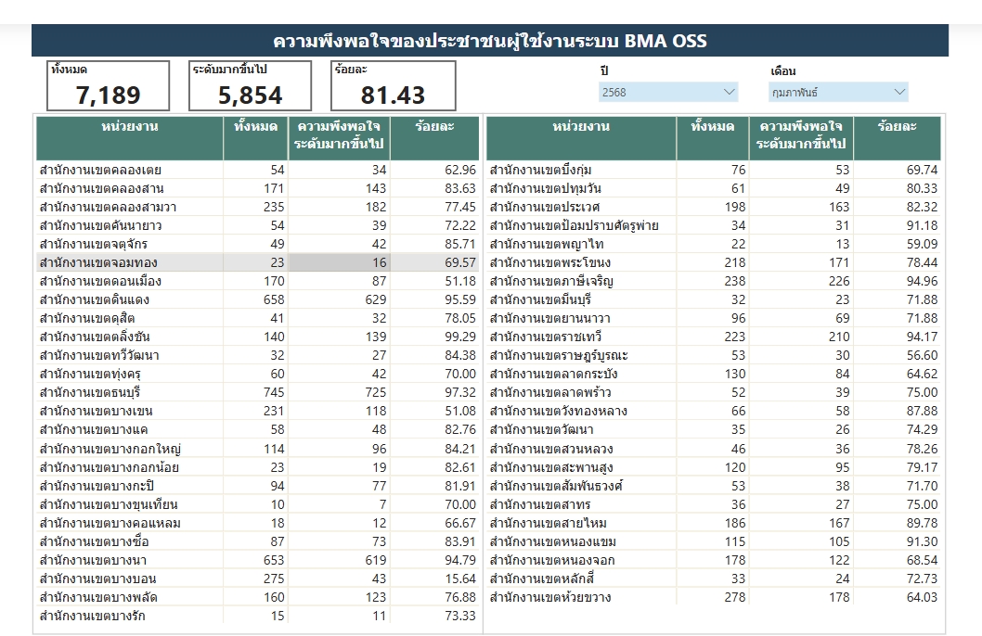Select row สำนักงานเขตสัมพันธวงศ์
The image size is (982, 636).
coord(714,486)
